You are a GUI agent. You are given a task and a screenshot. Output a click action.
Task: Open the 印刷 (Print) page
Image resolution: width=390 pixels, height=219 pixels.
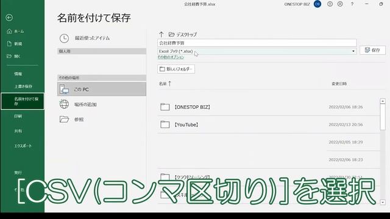(18, 116)
